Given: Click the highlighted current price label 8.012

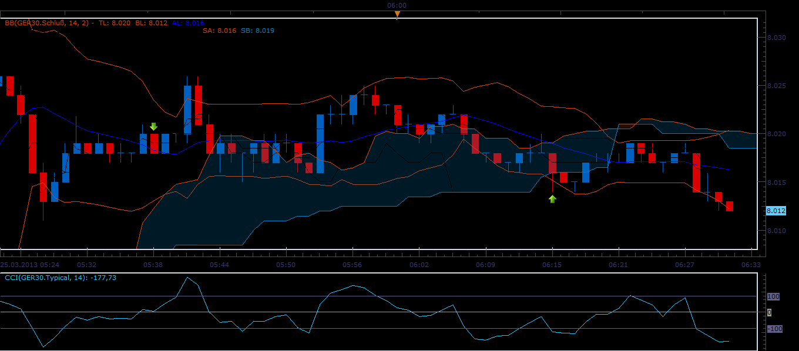Looking at the screenshot, I should [776, 211].
